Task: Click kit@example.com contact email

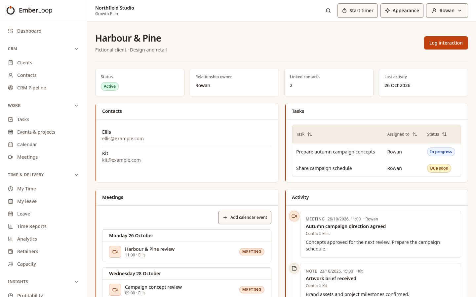Action: click(121, 160)
